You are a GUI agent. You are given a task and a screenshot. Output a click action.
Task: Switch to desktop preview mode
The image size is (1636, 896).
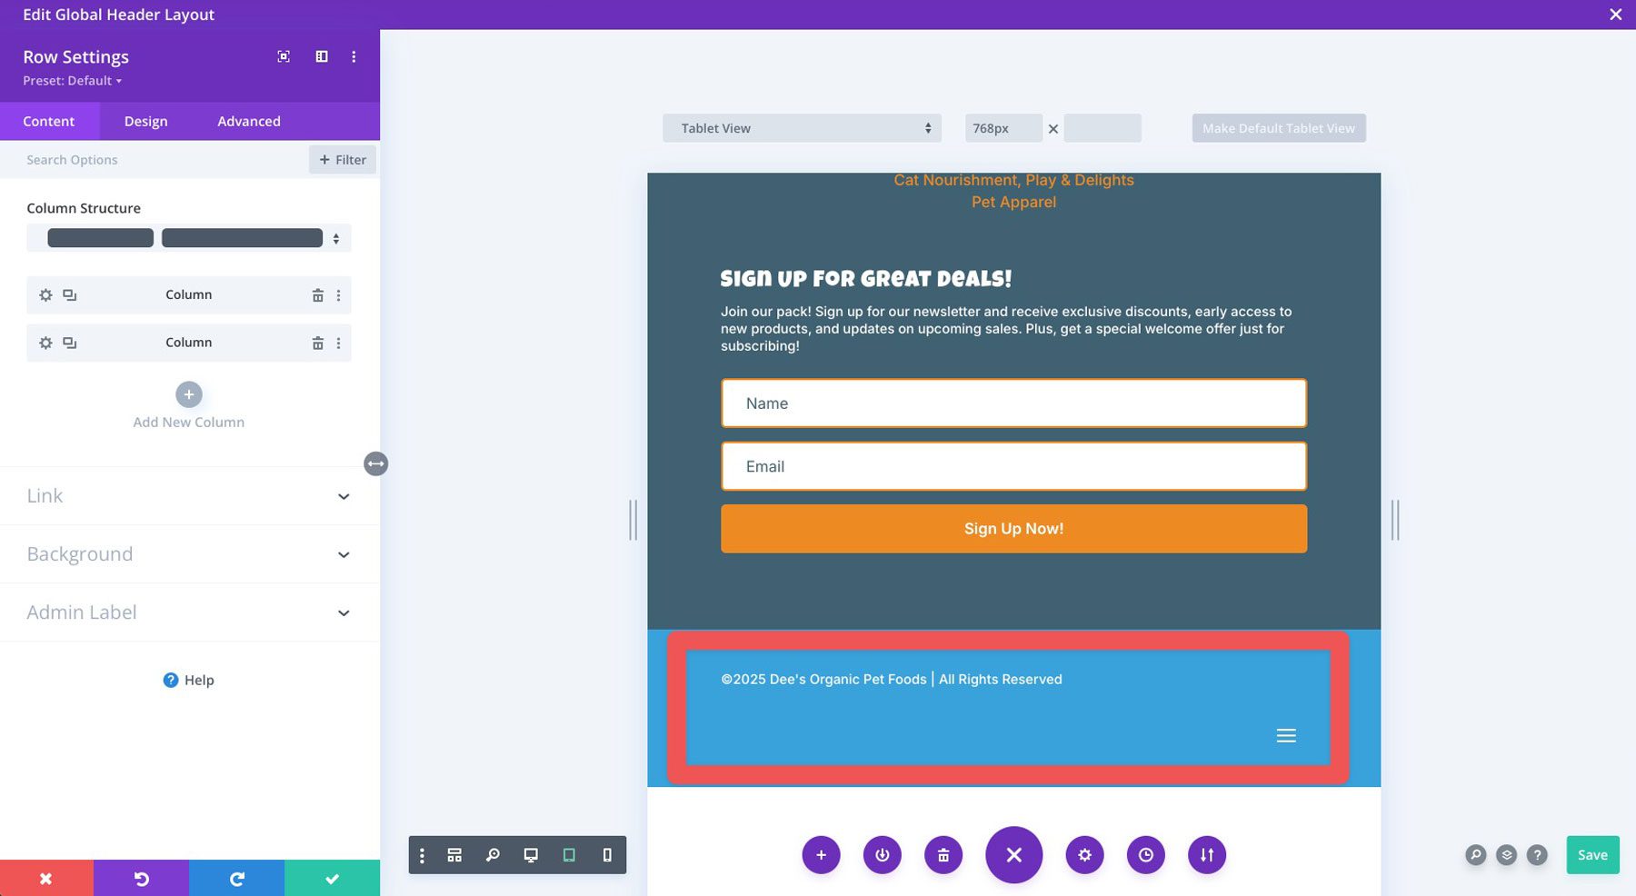[530, 854]
